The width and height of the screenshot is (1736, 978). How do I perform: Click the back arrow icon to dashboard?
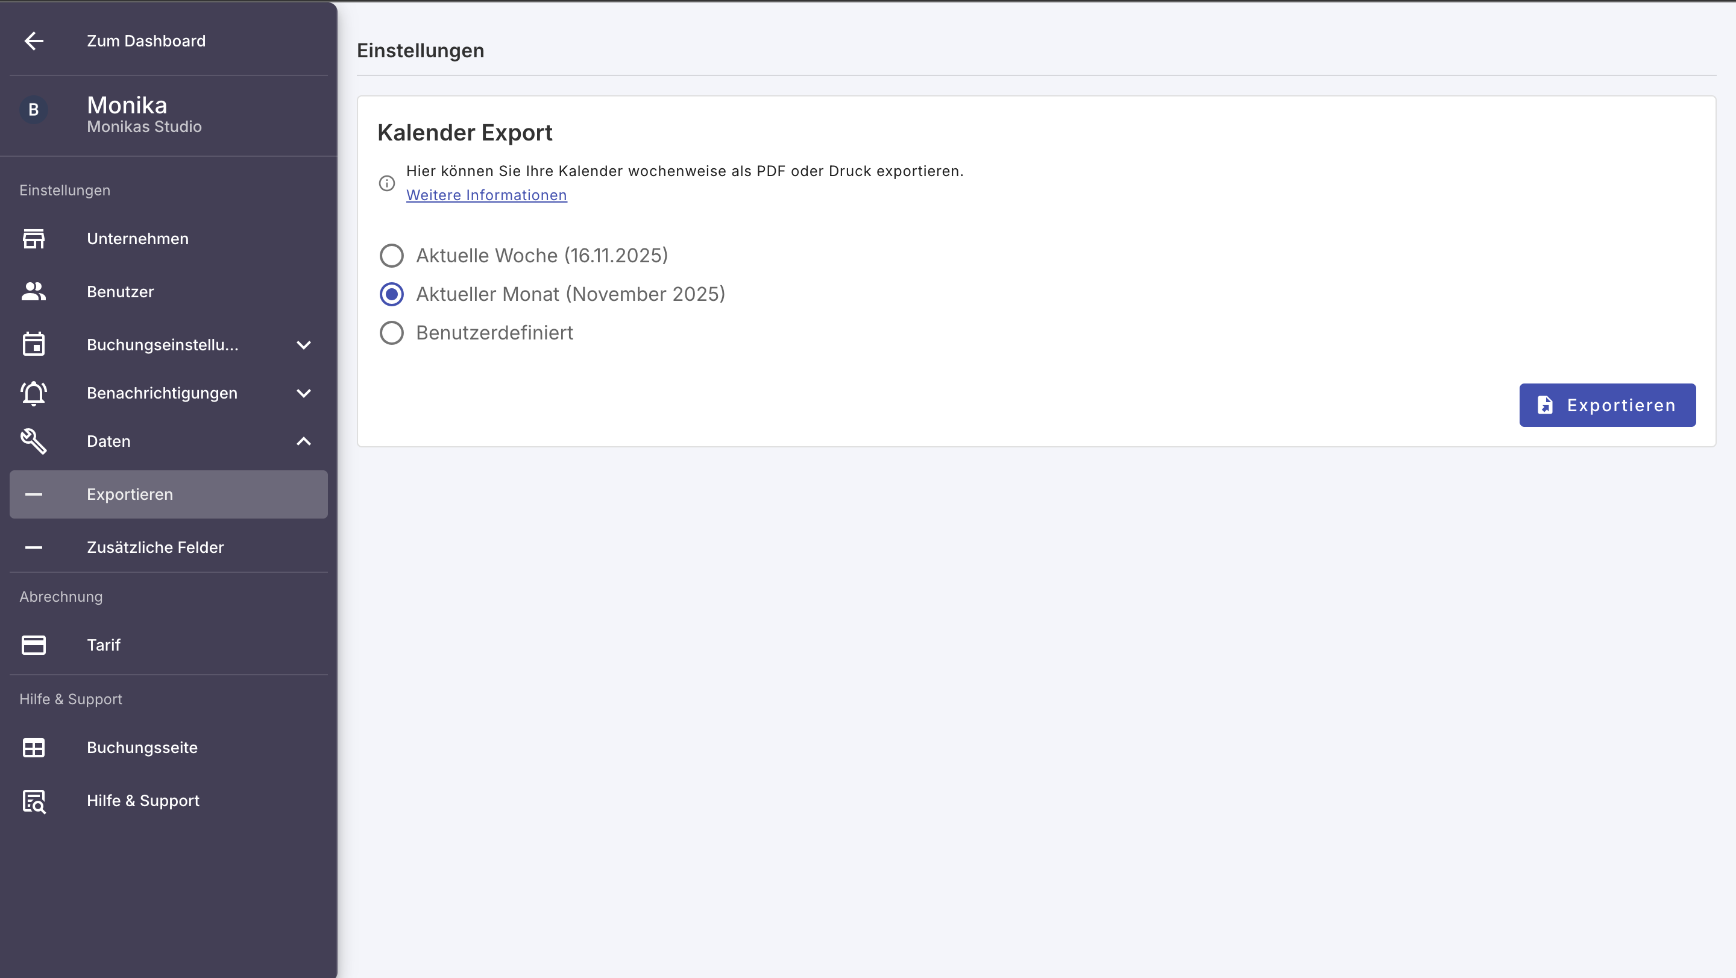34,41
